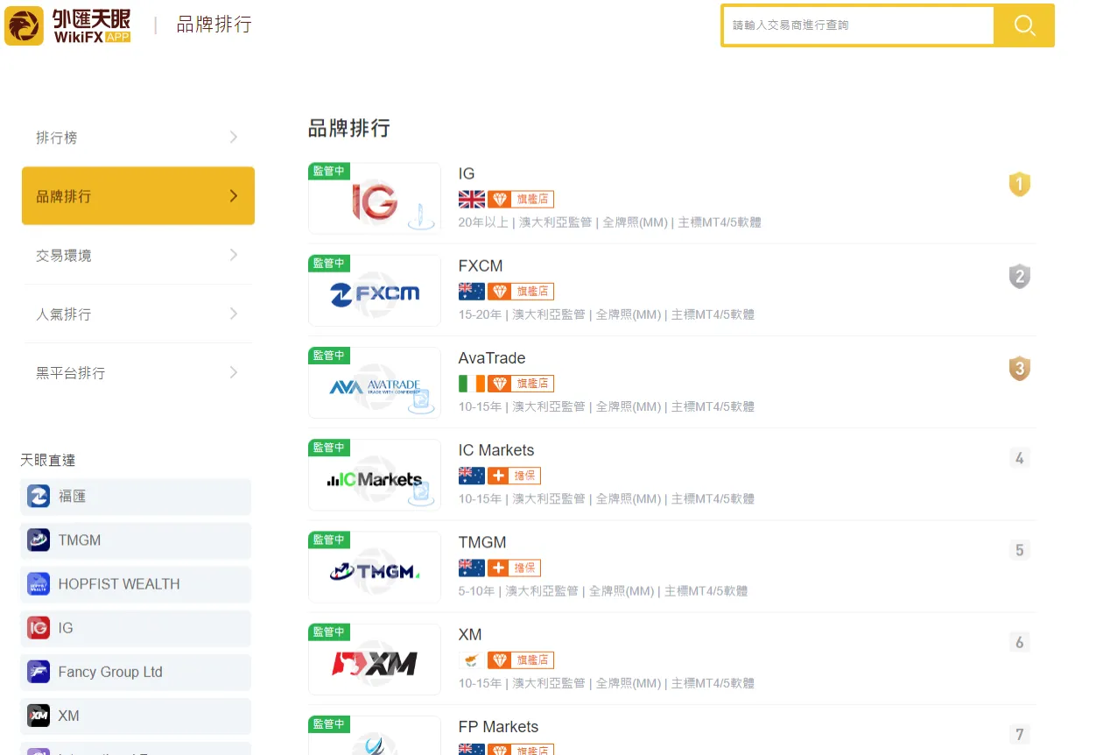Viewport: 1096px width, 755px height.
Task: Click the rank 7 number badge
Action: [x=1019, y=734]
